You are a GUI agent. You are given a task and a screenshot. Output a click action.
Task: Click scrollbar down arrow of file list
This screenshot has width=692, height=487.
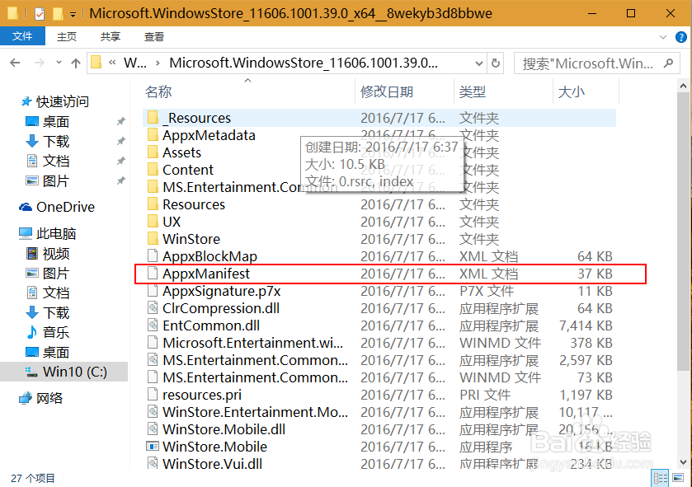(683, 462)
